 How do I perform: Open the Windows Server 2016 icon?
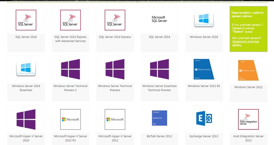pyautogui.click(x=204, y=20)
